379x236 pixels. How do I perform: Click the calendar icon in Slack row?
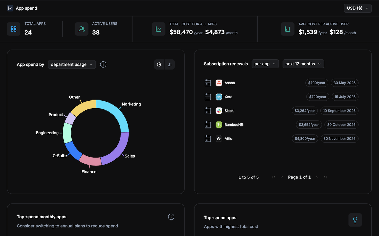pyautogui.click(x=208, y=111)
